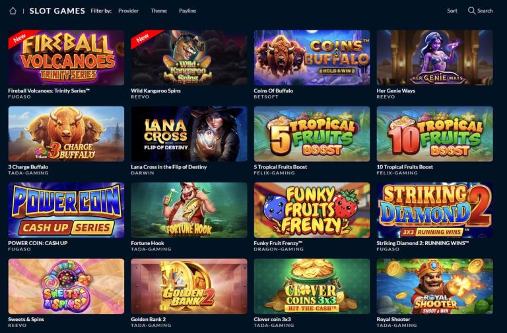The height and width of the screenshot is (333, 507).
Task: Launch Her Genie Ways game
Action: point(434,57)
